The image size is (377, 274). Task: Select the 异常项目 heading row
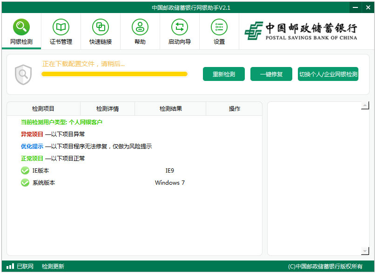[53, 134]
